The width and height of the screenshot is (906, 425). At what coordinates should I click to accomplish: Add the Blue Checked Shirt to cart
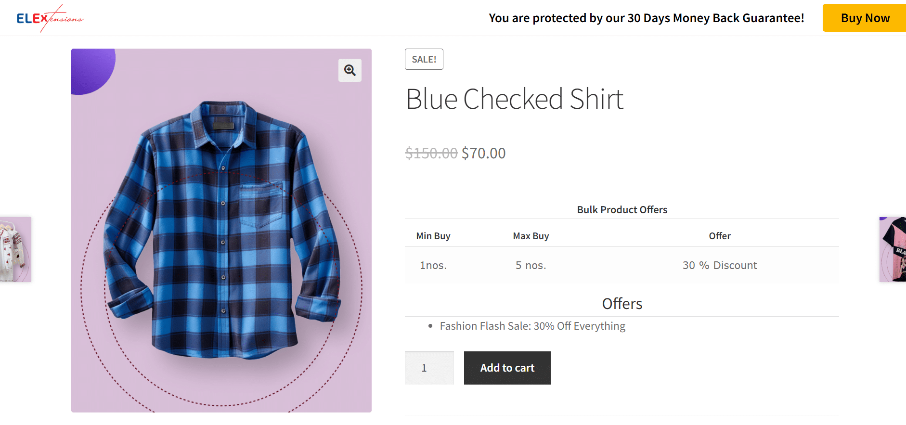(507, 368)
